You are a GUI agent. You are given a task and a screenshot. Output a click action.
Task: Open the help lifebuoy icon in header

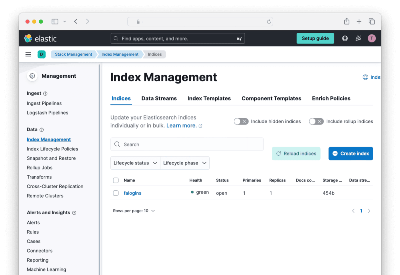[345, 38]
